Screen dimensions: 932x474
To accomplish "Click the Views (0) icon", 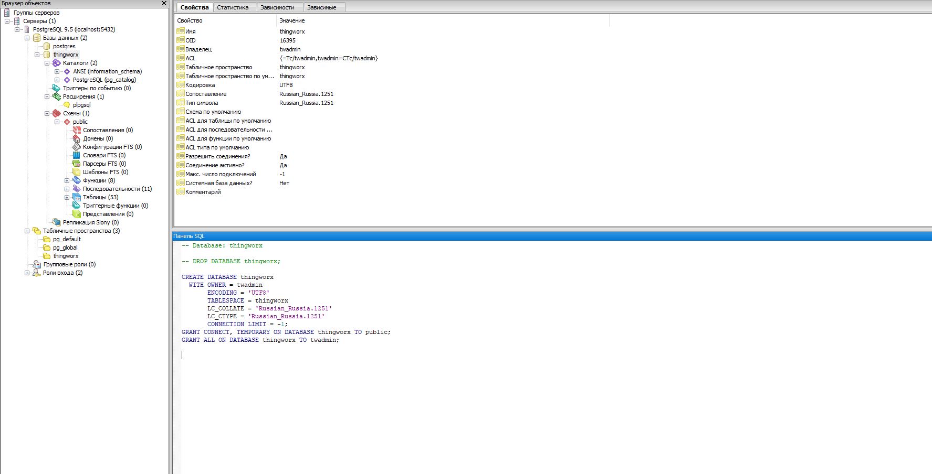I will [77, 214].
